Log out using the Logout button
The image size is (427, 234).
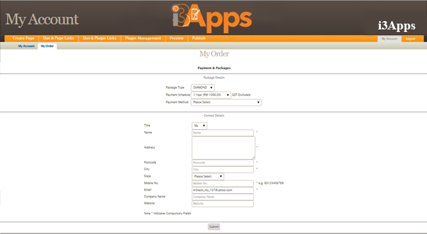point(410,39)
